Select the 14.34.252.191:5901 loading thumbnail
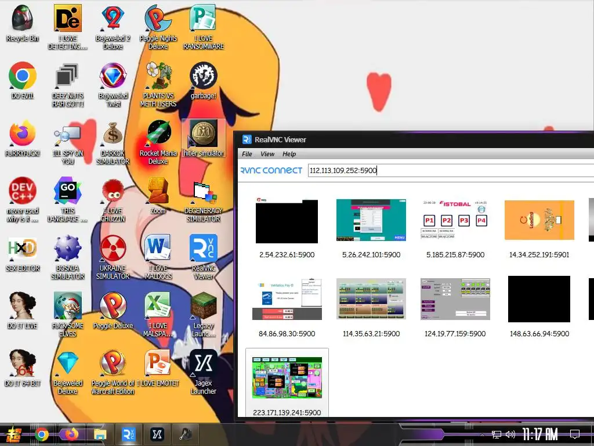This screenshot has width=594, height=446. click(539, 220)
